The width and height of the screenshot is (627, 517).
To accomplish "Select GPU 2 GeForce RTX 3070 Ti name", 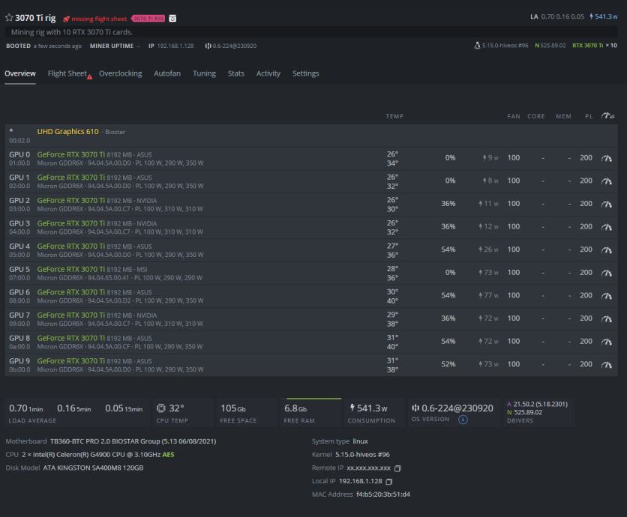I will [71, 200].
